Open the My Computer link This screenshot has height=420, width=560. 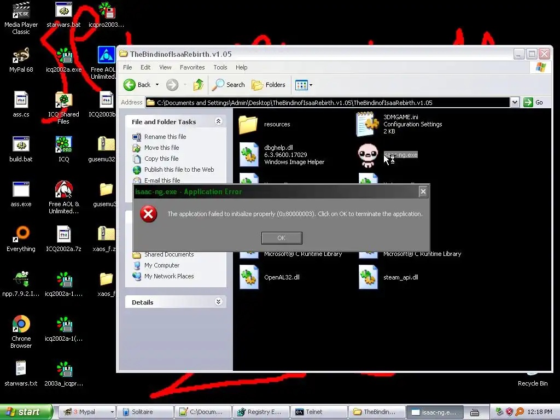162,265
